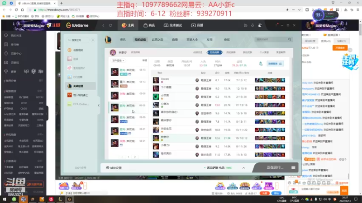
Task: Click the orange 开通贵族 button in Douyu
Action: [340, 48]
